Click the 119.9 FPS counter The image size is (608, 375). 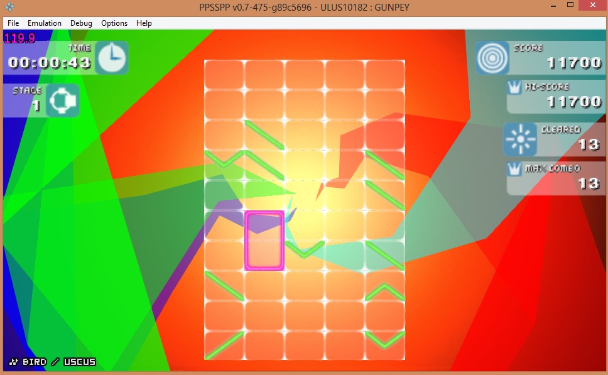point(19,38)
